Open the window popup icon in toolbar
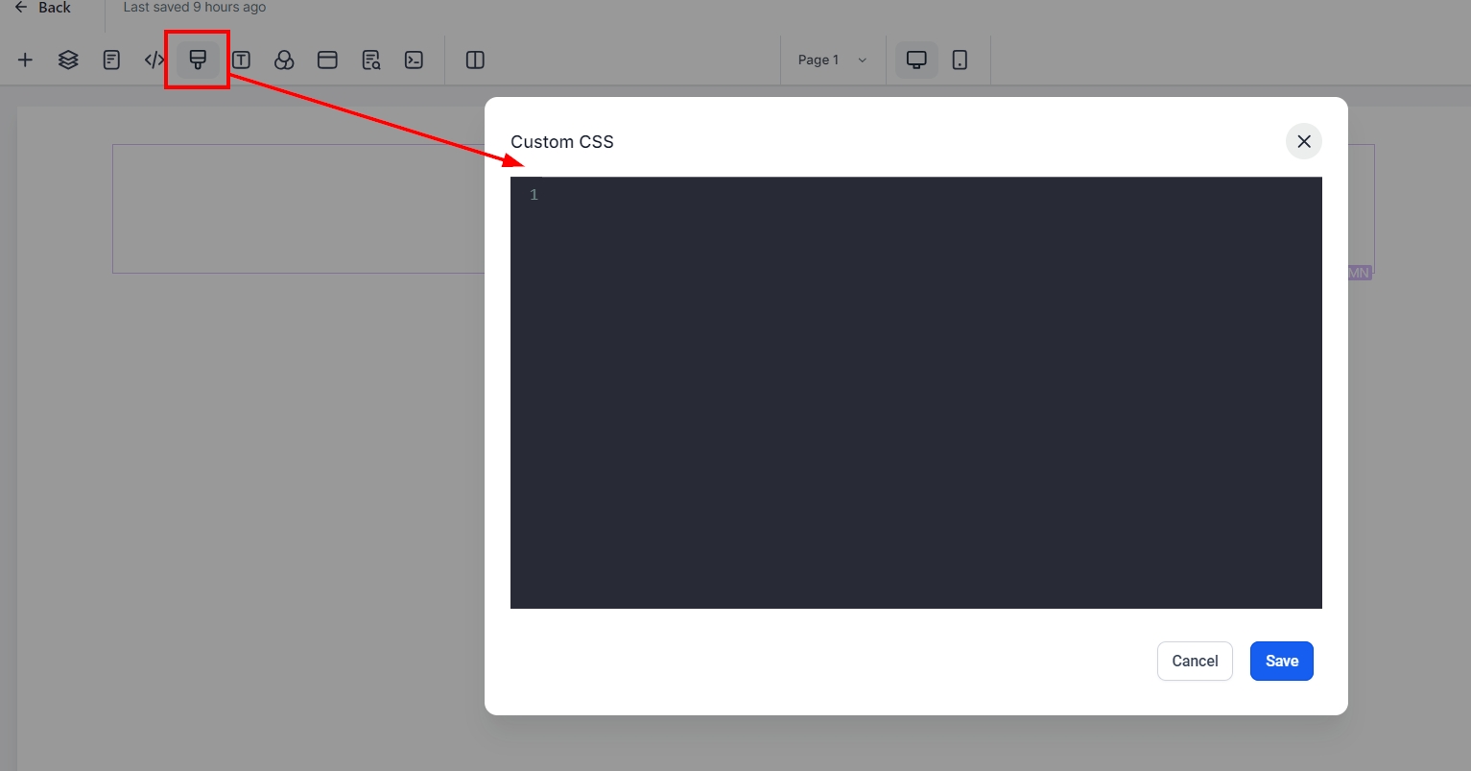The width and height of the screenshot is (1471, 771). 327,60
